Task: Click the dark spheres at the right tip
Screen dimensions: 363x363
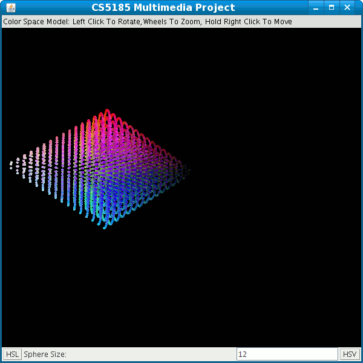Action: 186,171
